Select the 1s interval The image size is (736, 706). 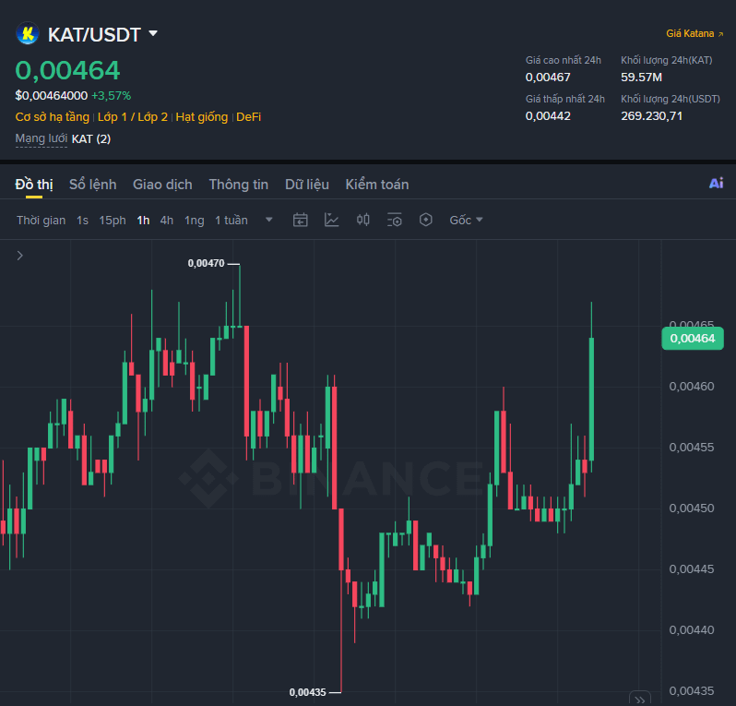click(83, 221)
